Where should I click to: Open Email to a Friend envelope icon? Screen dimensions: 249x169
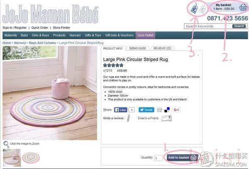166,118
